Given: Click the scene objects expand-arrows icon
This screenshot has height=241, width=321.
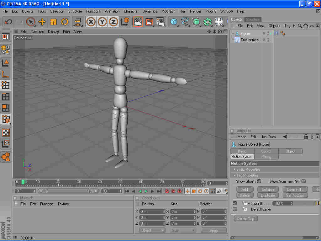Looking at the screenshot, I should [218, 22].
